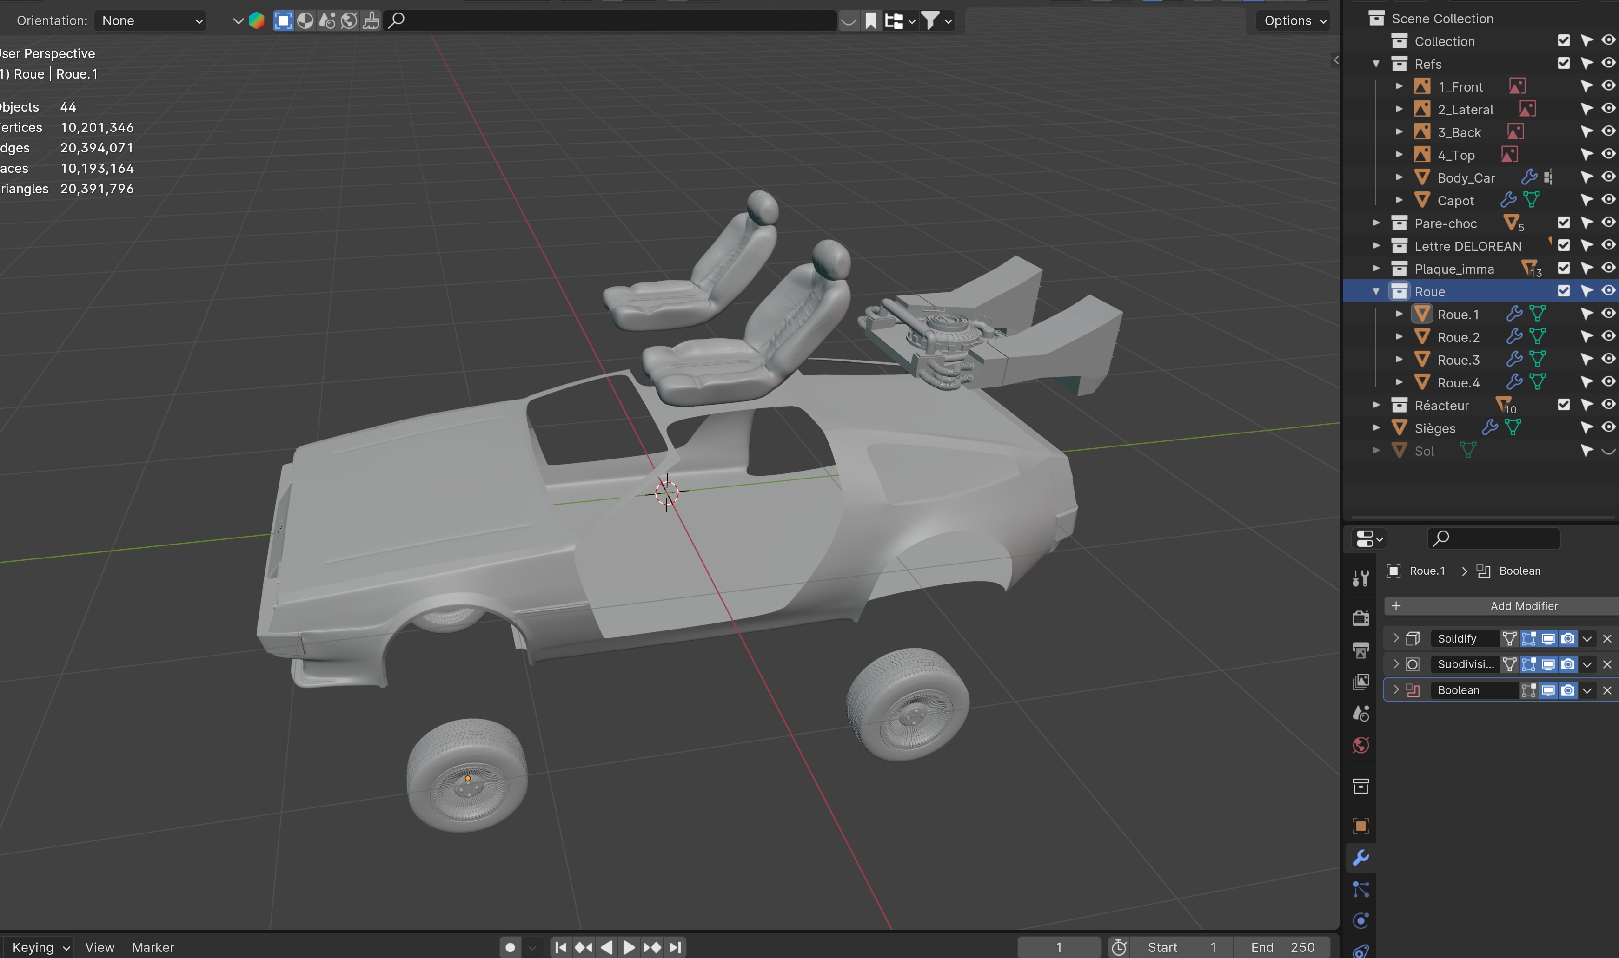1619x958 pixels.
Task: Open the World properties tab
Action: click(1360, 746)
